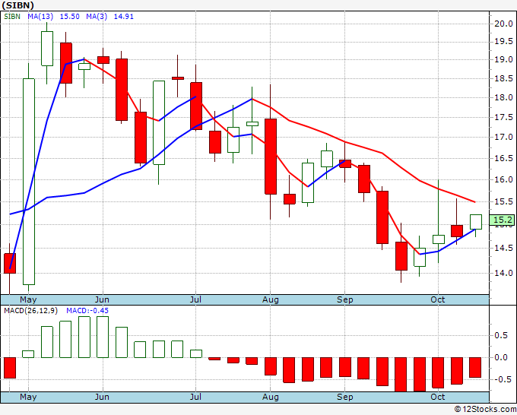
Task: Click the 0.5 MACD axis label
Action: [501, 335]
